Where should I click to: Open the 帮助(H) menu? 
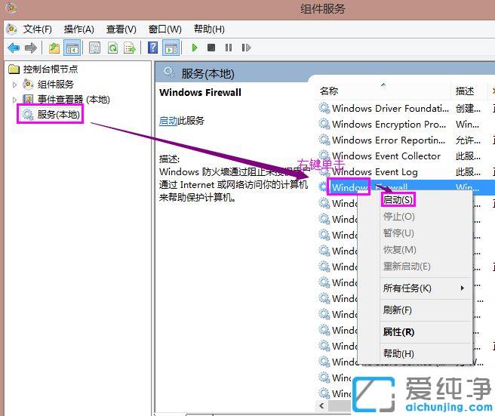coord(209,29)
